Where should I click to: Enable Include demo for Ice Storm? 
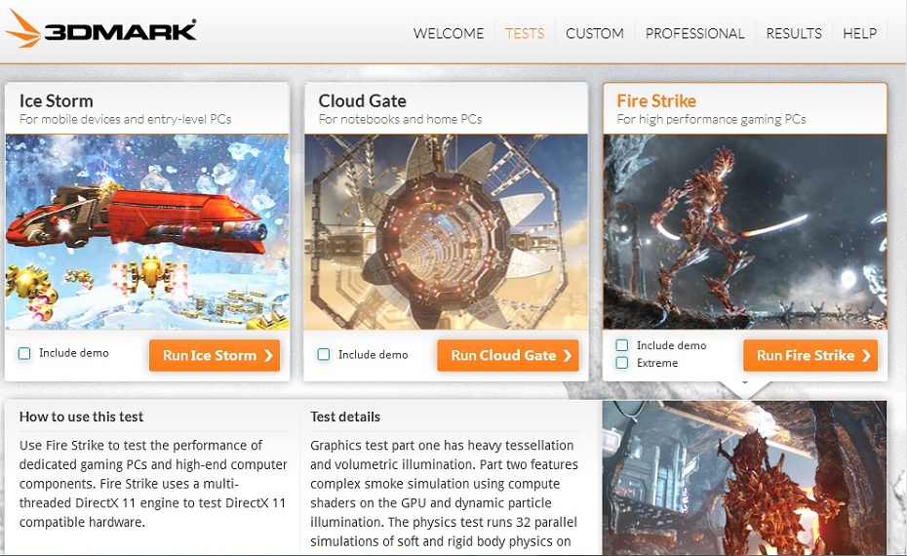click(x=24, y=353)
